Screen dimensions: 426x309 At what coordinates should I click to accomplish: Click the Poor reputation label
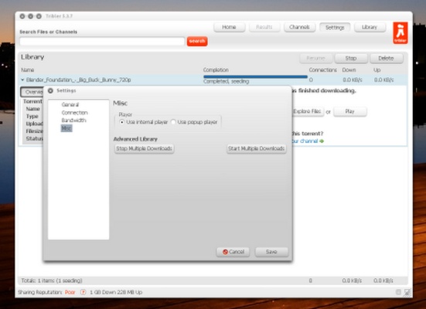[x=70, y=292]
